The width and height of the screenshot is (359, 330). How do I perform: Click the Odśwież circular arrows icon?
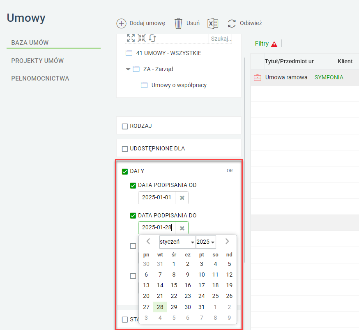[x=232, y=23]
